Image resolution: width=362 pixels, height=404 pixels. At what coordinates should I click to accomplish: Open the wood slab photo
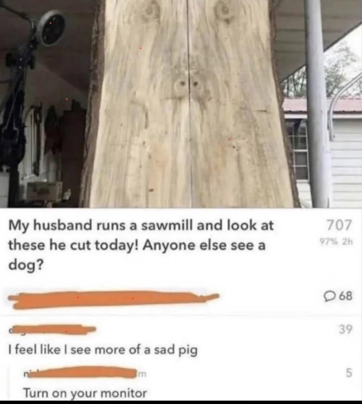point(181,104)
